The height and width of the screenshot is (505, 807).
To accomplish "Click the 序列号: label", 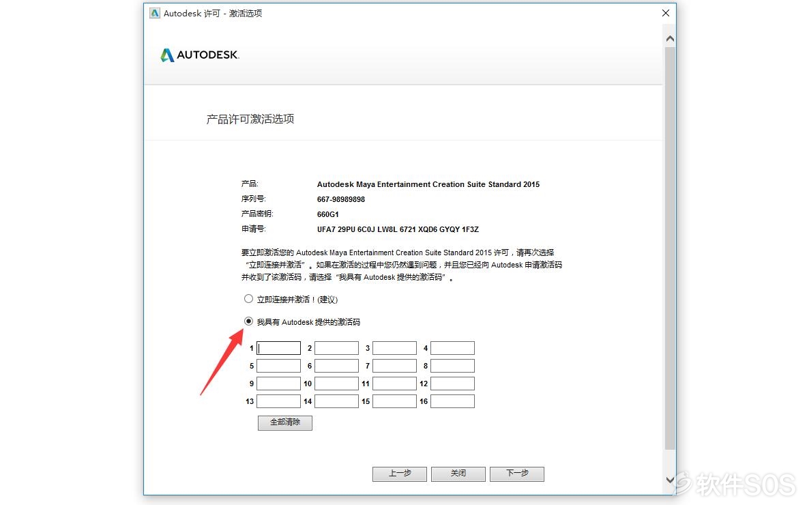I will click(253, 199).
